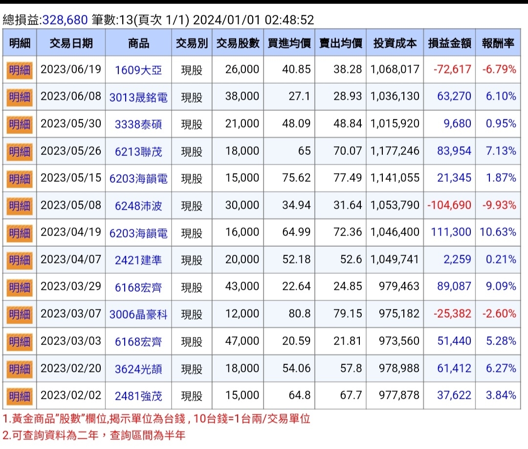
Task: Open 明細 for the 3624光頡 trade
Action: [20, 369]
